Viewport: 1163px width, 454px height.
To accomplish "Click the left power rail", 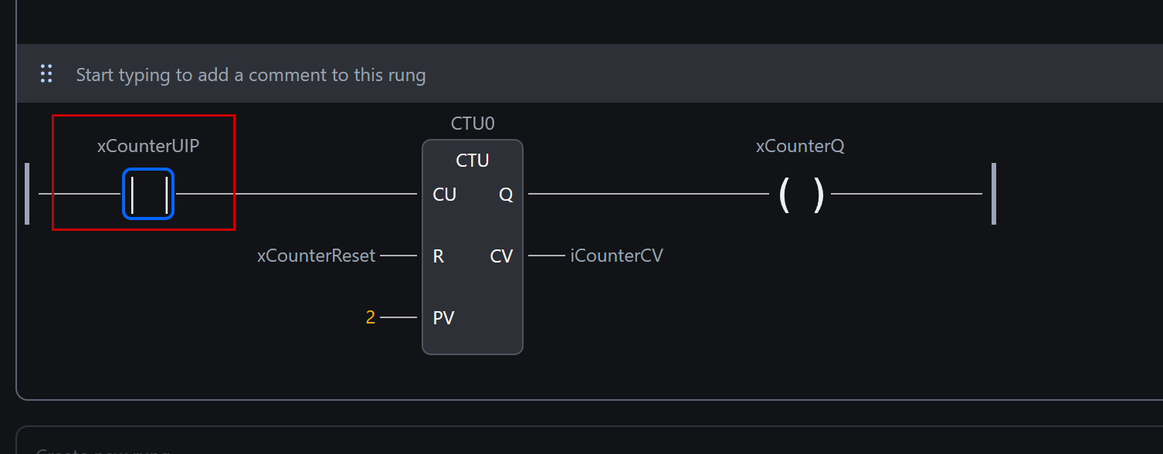I will [x=27, y=194].
